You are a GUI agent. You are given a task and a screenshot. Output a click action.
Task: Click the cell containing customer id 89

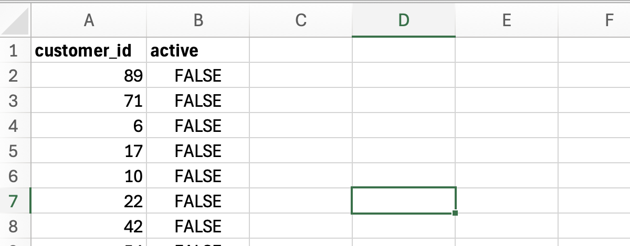89,76
